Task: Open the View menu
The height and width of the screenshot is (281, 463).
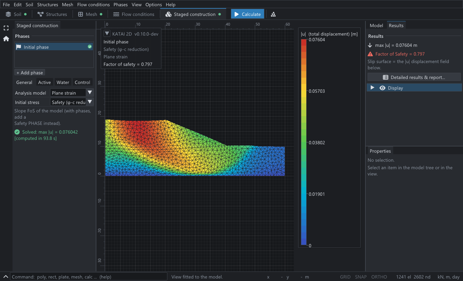Action: point(136,5)
